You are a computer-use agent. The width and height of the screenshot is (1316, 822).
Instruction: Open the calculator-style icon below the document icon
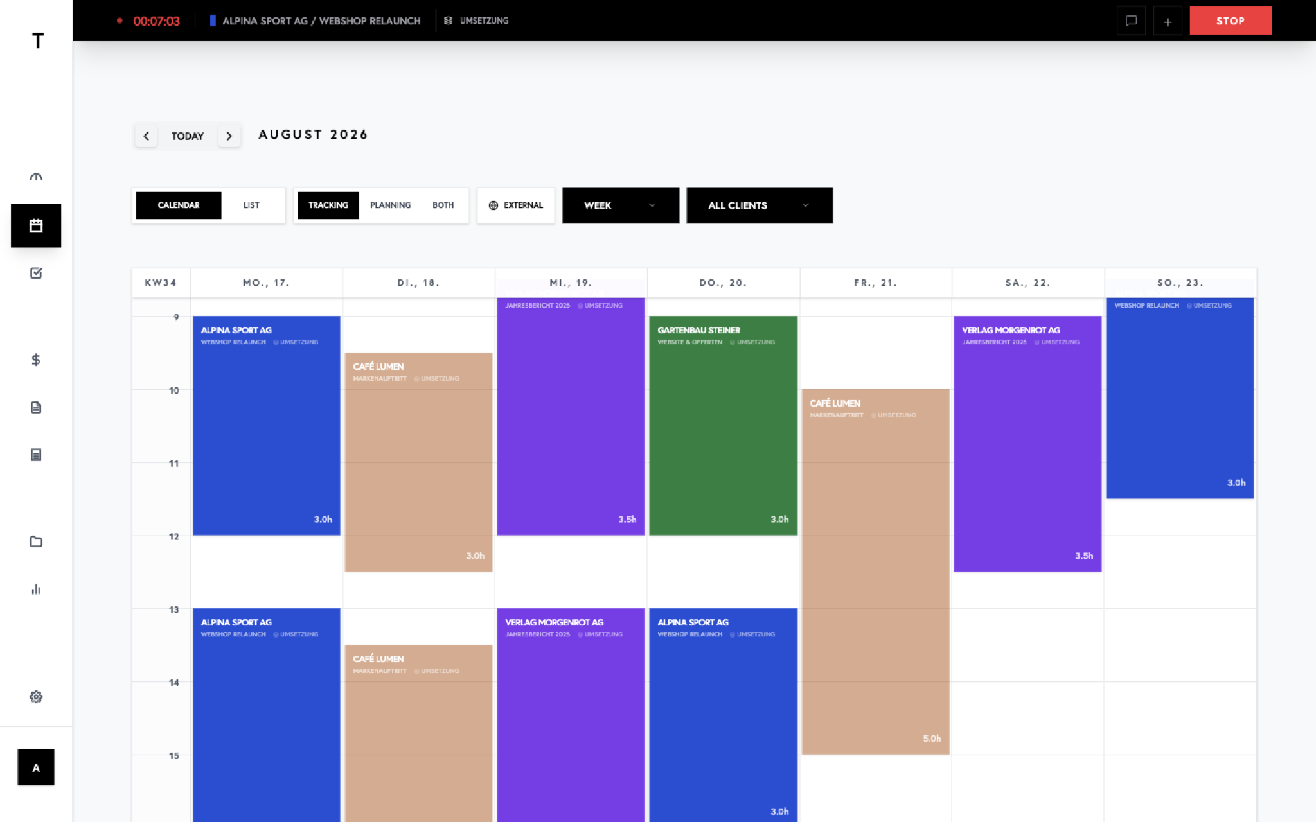tap(36, 455)
